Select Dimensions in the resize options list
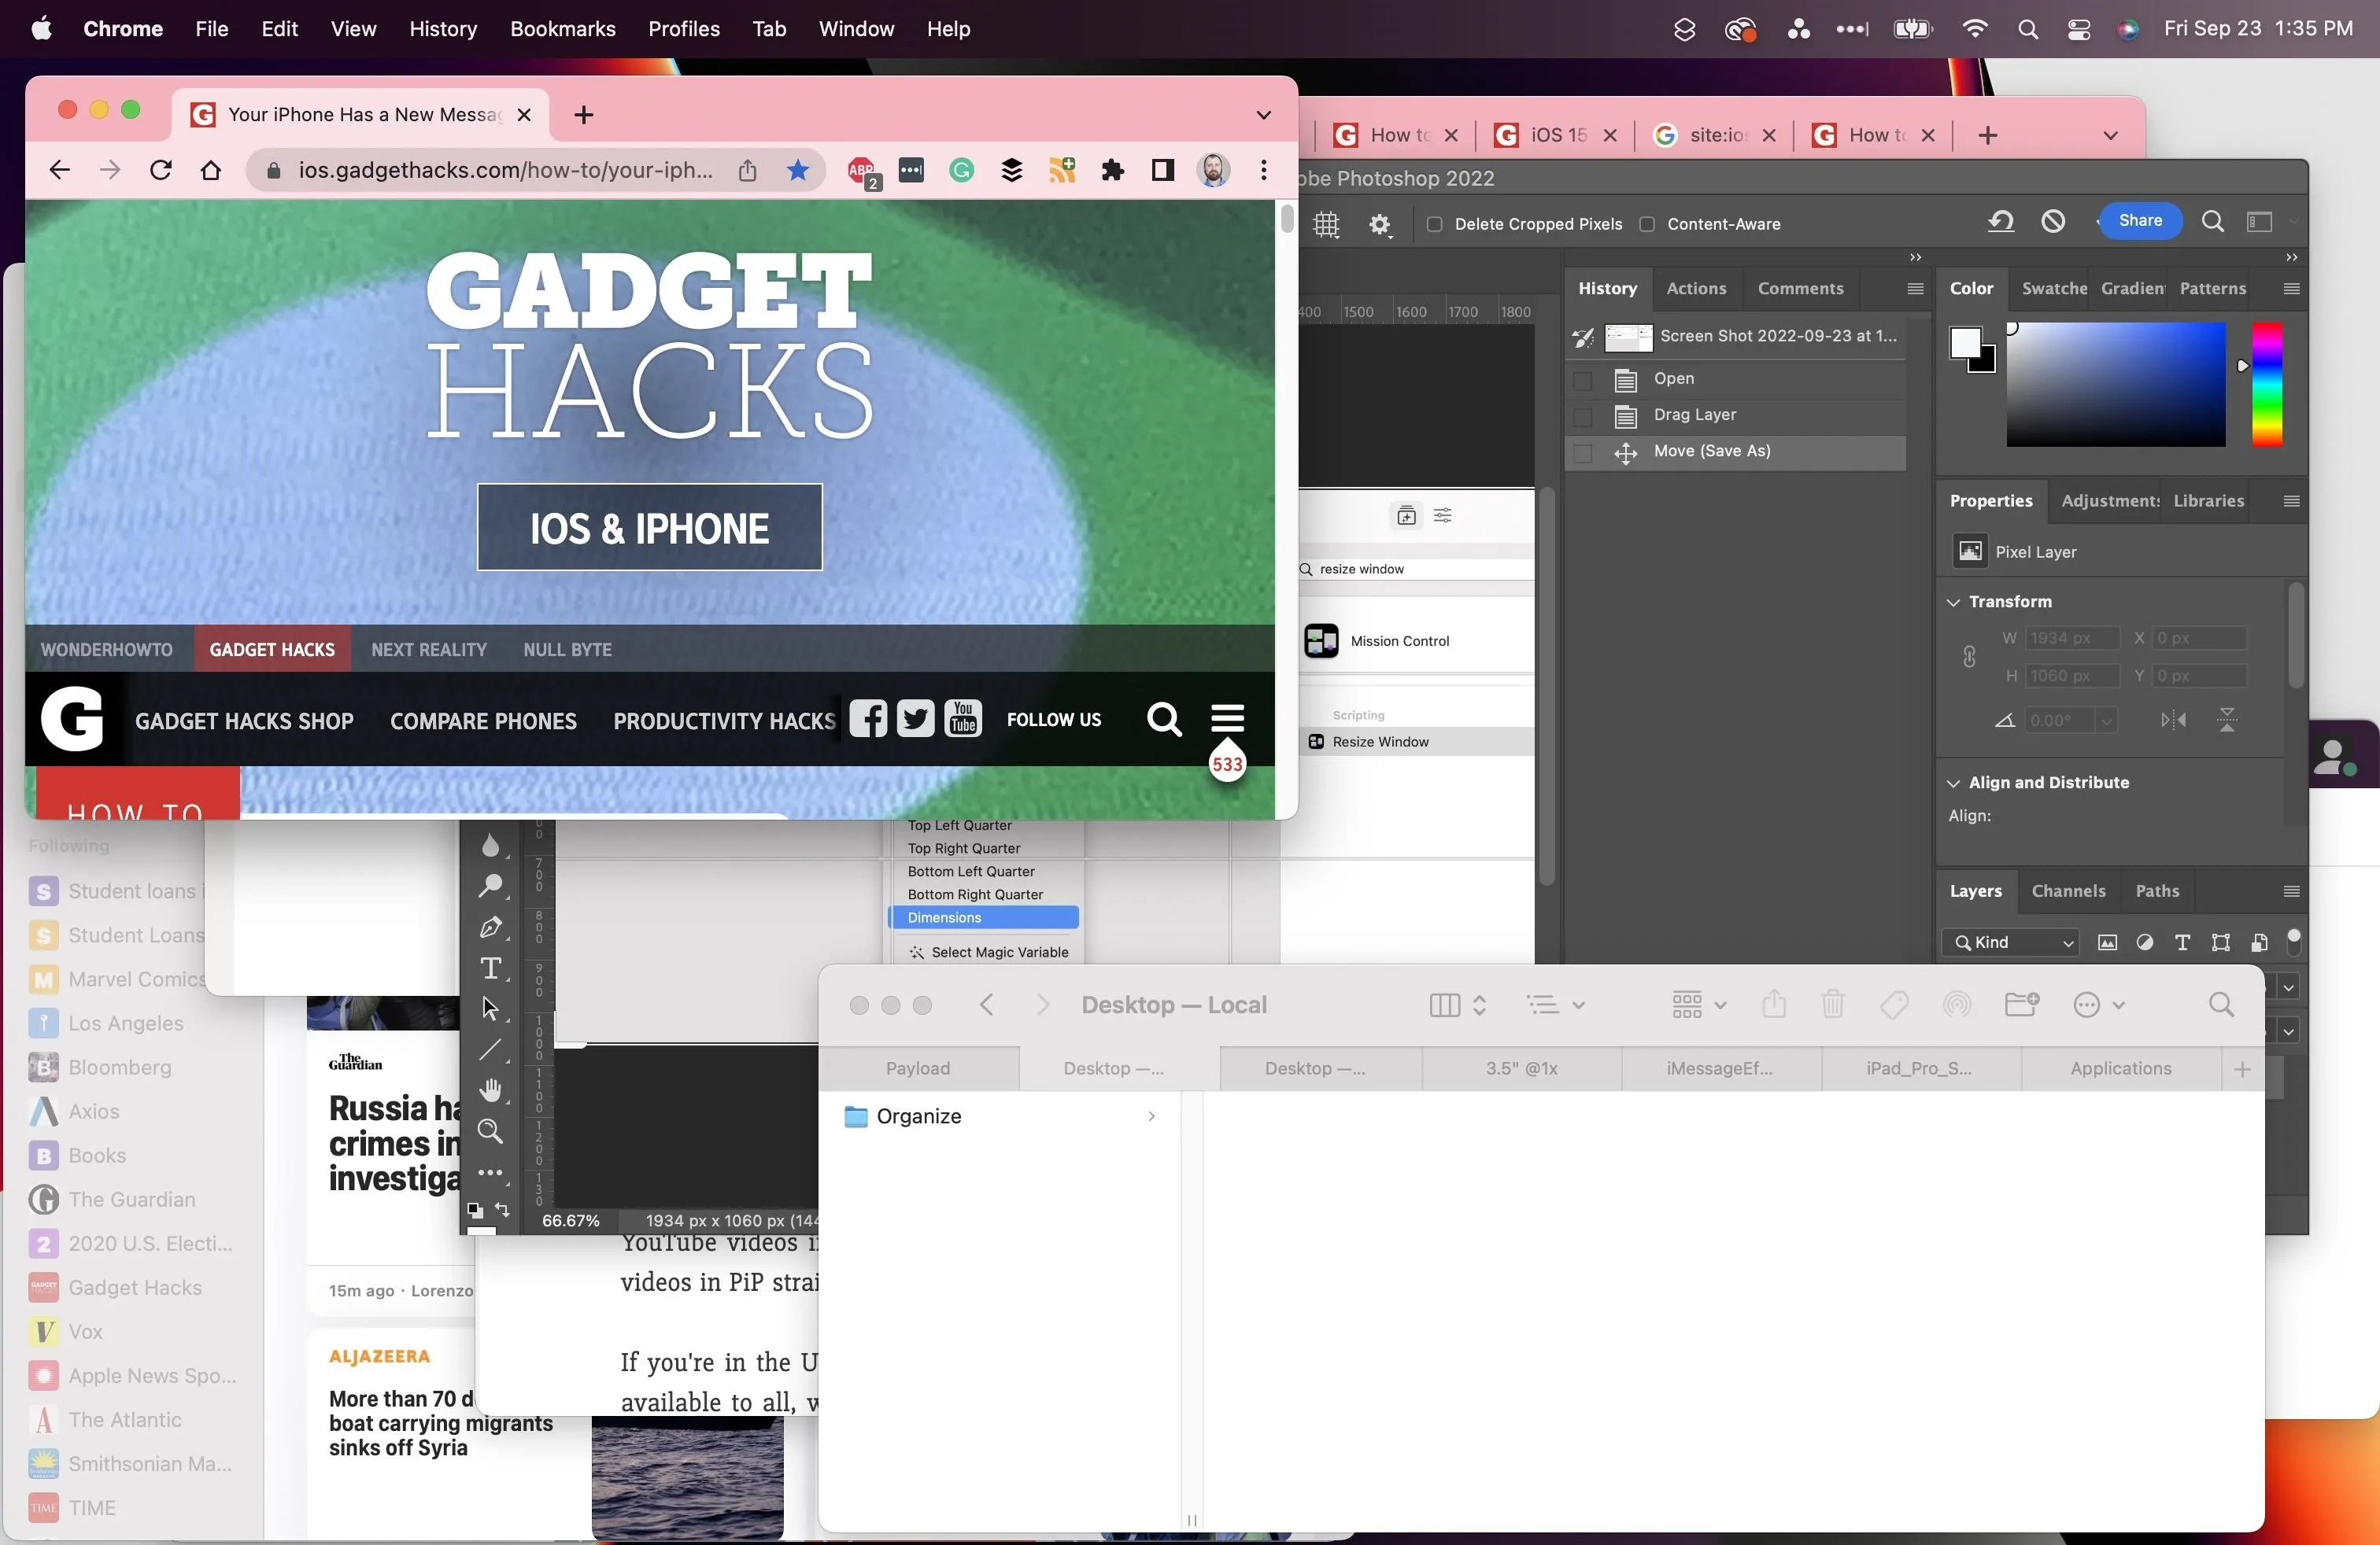The height and width of the screenshot is (1545, 2380). point(983,917)
